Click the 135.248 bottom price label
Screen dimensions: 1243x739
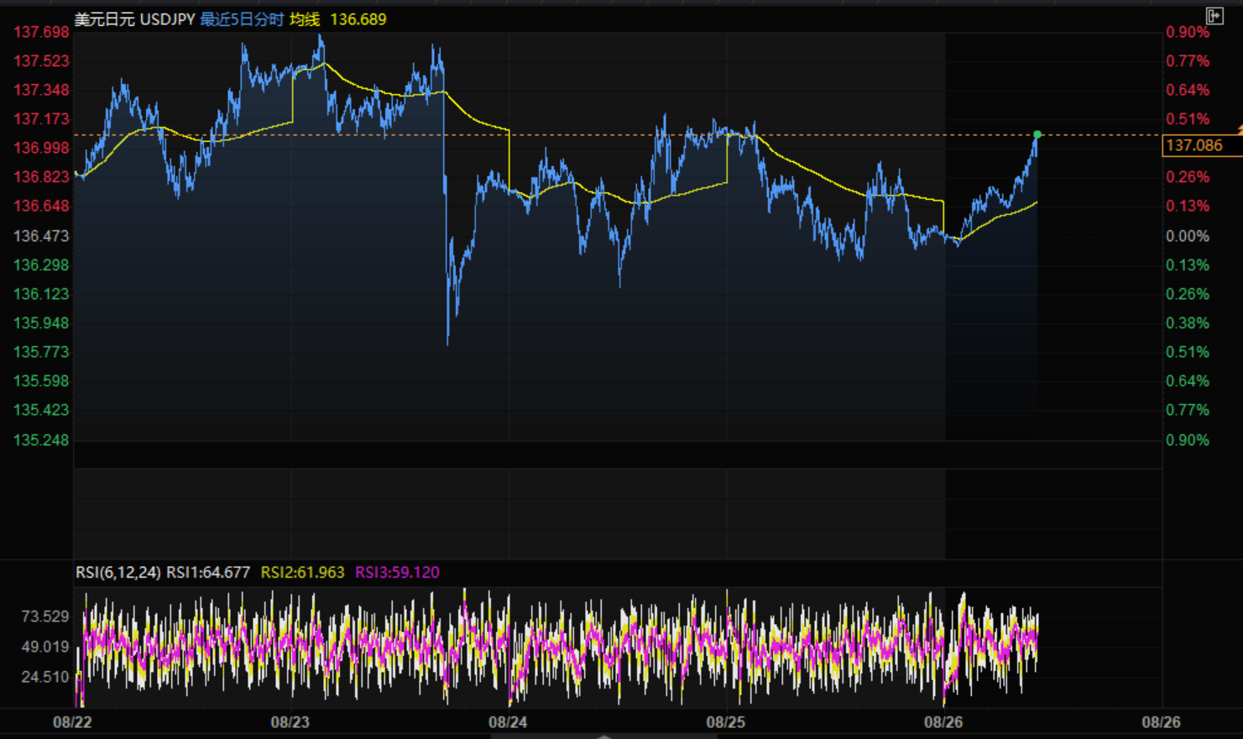[41, 440]
